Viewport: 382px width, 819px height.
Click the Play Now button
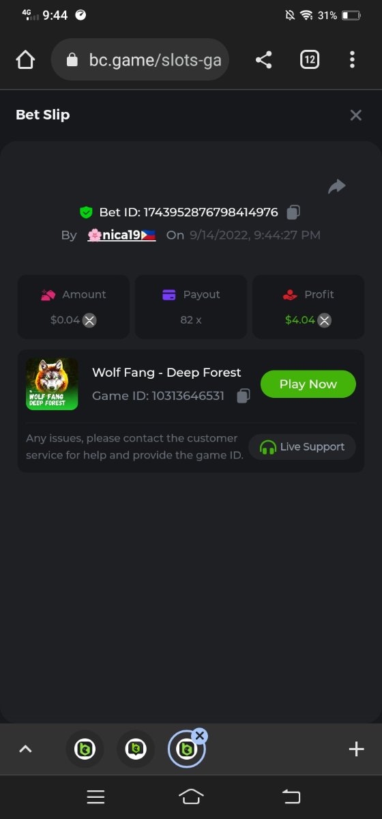coord(308,384)
